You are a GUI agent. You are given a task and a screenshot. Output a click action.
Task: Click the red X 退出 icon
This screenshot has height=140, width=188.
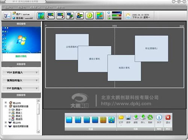point(168,117)
